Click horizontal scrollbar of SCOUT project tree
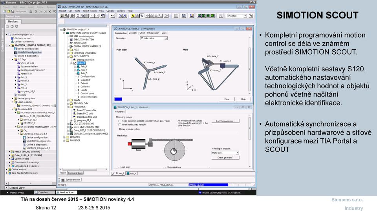 [x=83, y=169]
